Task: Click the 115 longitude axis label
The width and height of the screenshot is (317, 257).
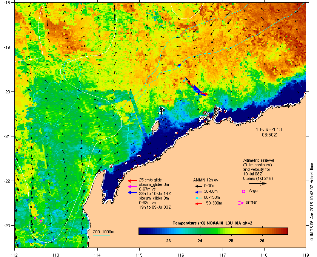Action: tap(139, 255)
